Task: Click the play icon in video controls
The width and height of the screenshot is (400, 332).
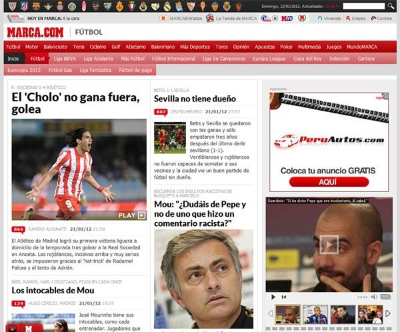Action: [273, 297]
